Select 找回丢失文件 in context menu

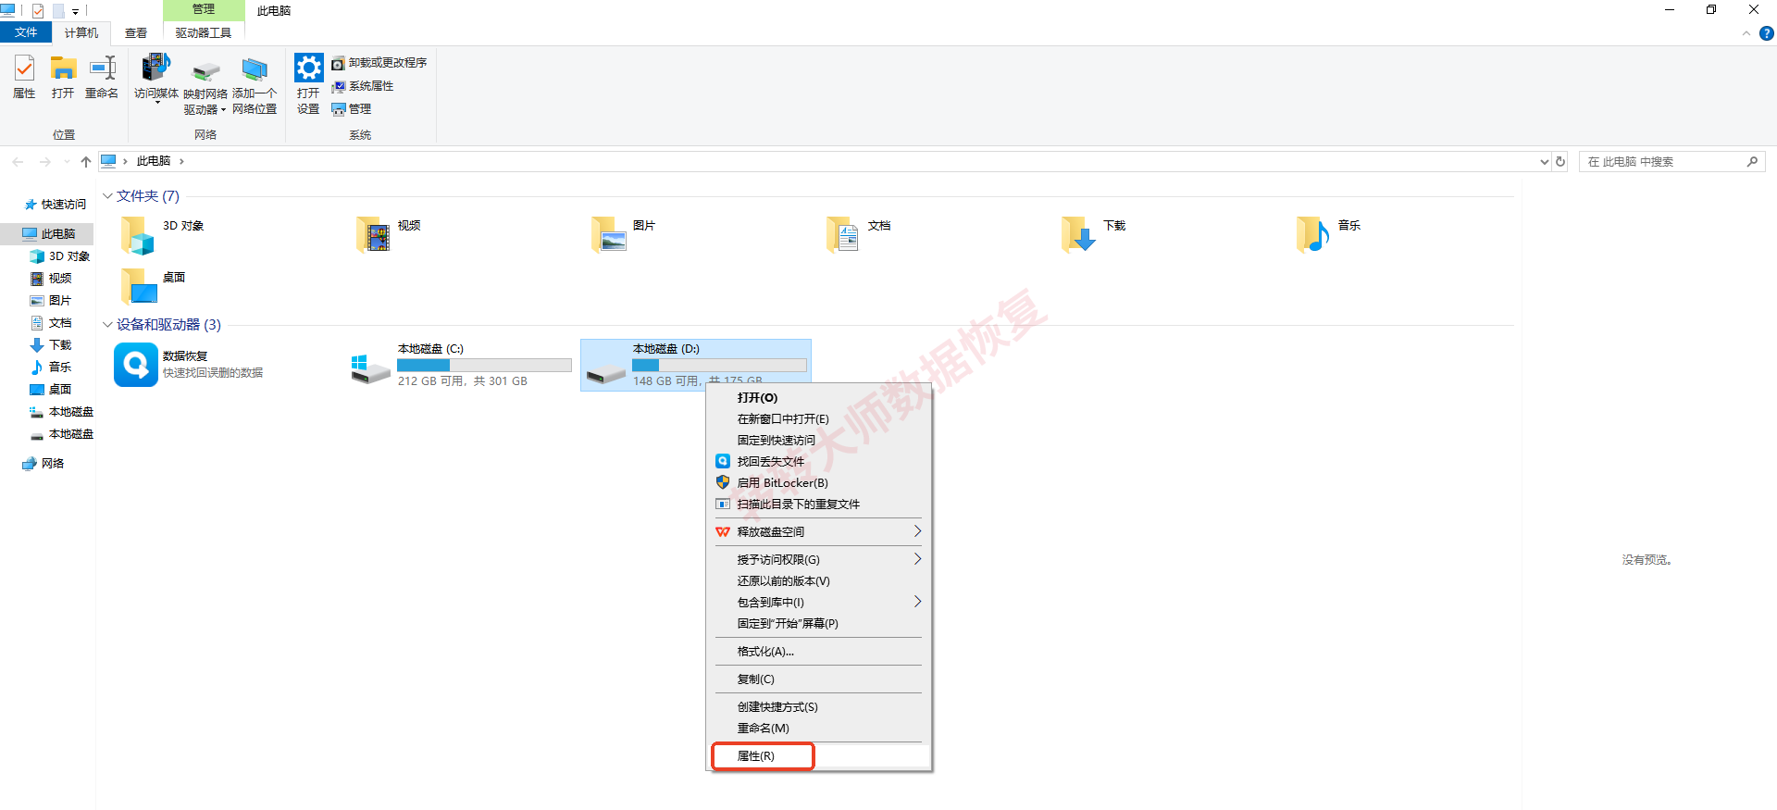(819, 462)
